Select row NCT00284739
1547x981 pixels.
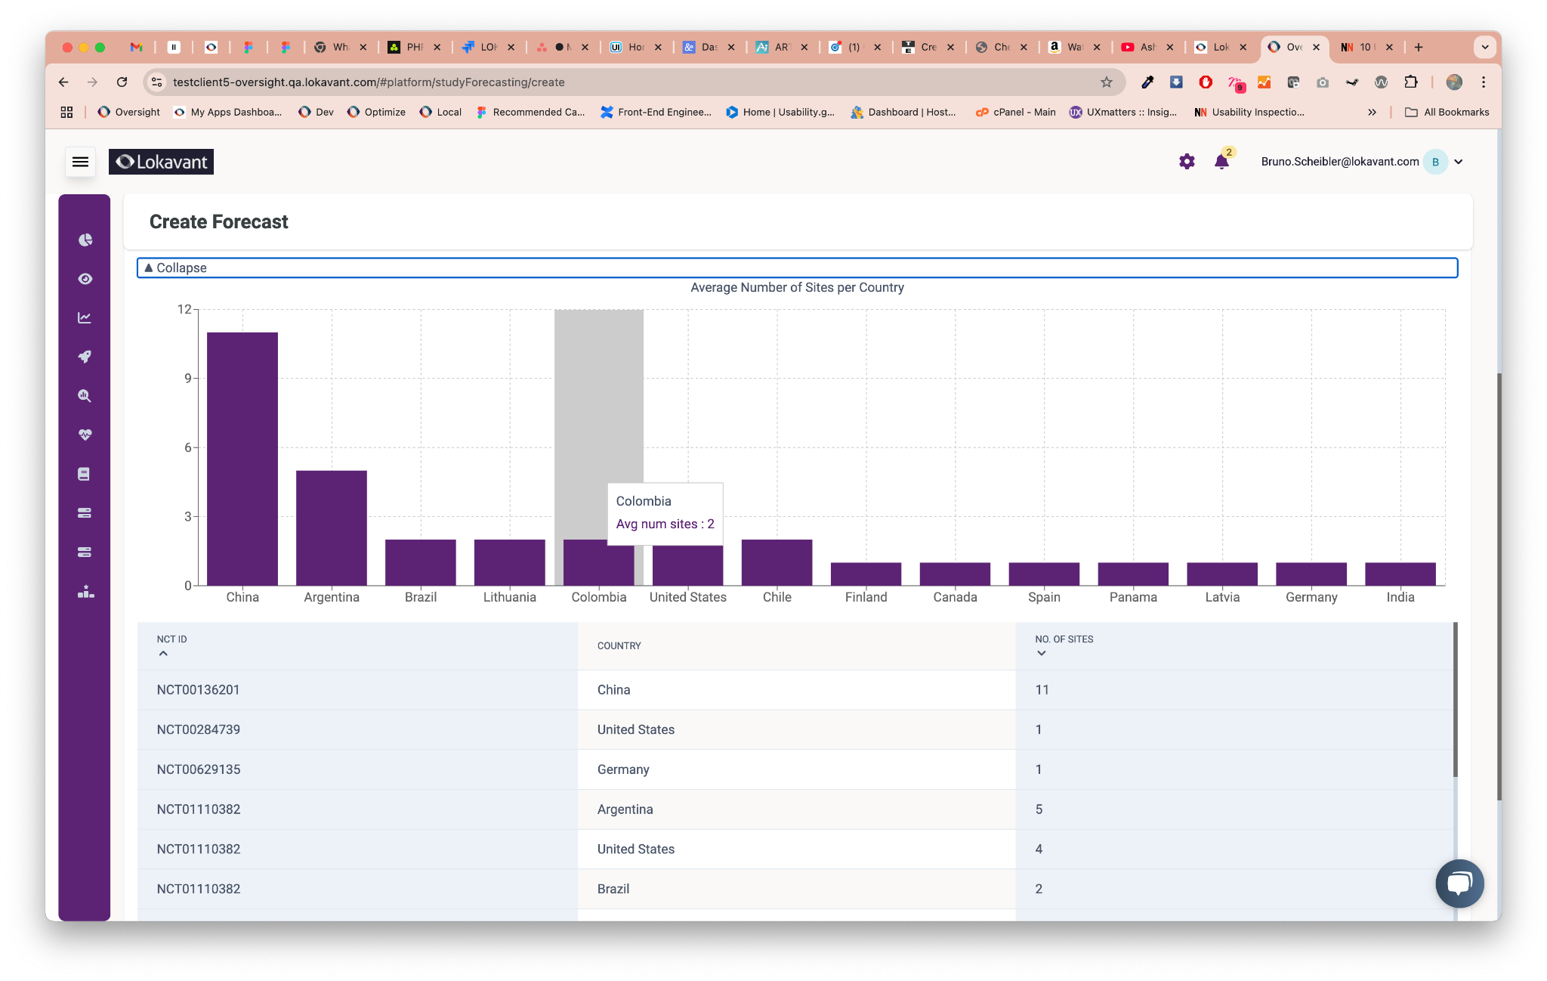(795, 729)
